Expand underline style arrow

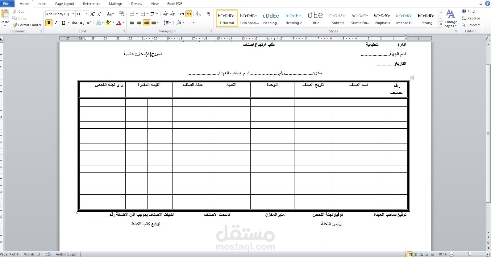(x=68, y=23)
